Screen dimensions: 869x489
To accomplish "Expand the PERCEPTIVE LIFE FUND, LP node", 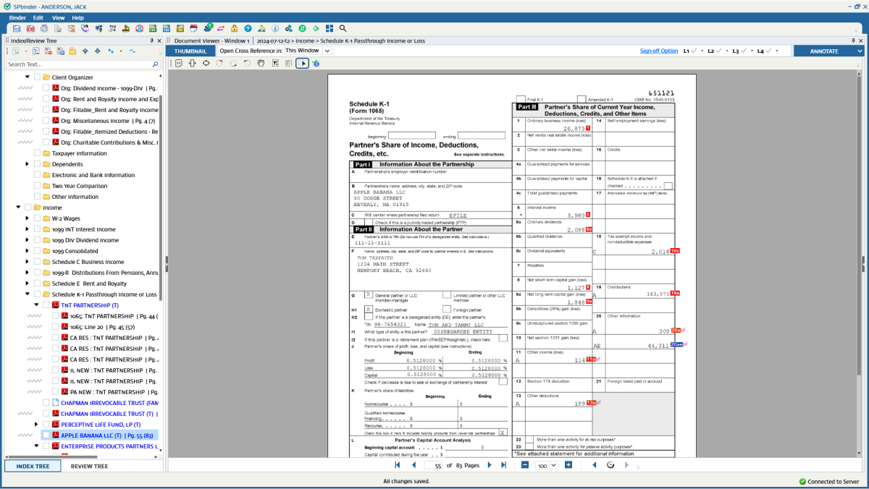I will click(36, 425).
